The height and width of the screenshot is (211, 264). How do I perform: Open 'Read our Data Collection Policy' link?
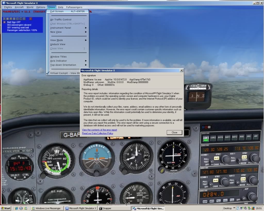(x=97, y=133)
